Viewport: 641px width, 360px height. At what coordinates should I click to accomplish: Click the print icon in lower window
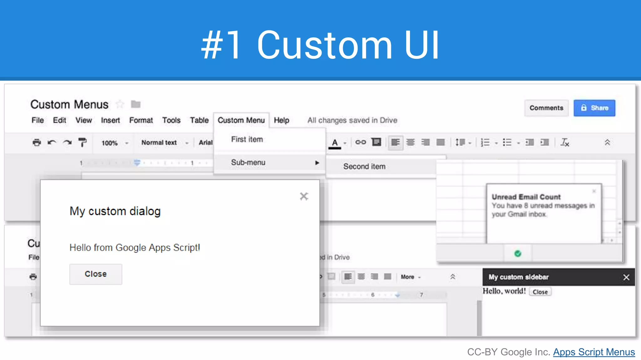[33, 277]
